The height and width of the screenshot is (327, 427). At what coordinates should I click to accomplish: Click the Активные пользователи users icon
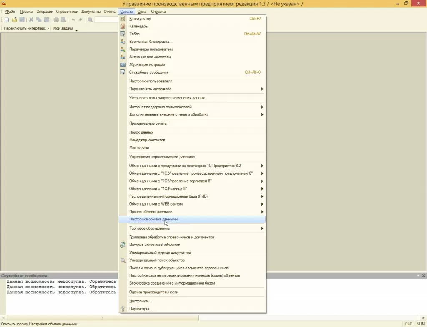click(123, 57)
